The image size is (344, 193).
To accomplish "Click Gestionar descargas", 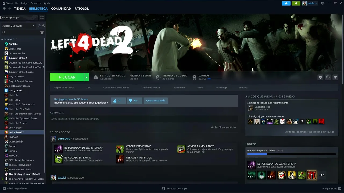I will (x=174, y=188).
